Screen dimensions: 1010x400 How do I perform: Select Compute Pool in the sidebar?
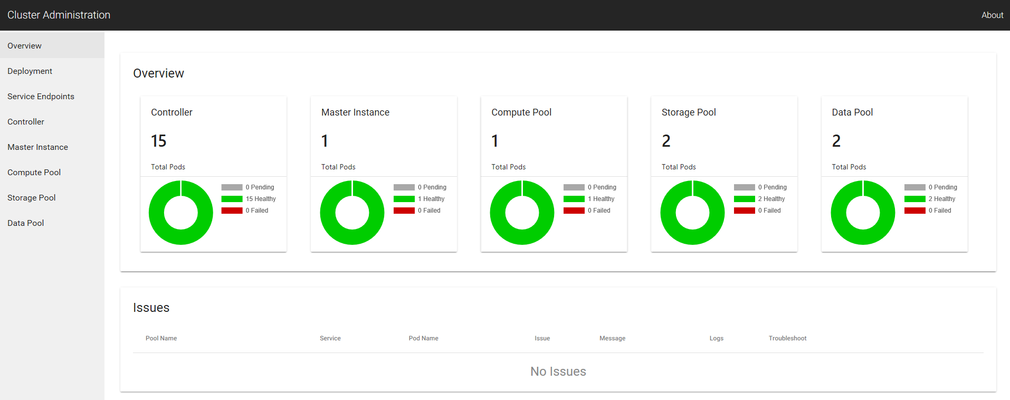pyautogui.click(x=34, y=173)
